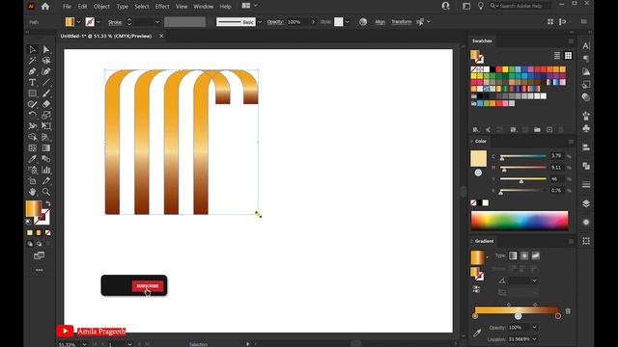Open gradient stop Opacity dropdown
This screenshot has width=618, height=347.
[x=534, y=328]
